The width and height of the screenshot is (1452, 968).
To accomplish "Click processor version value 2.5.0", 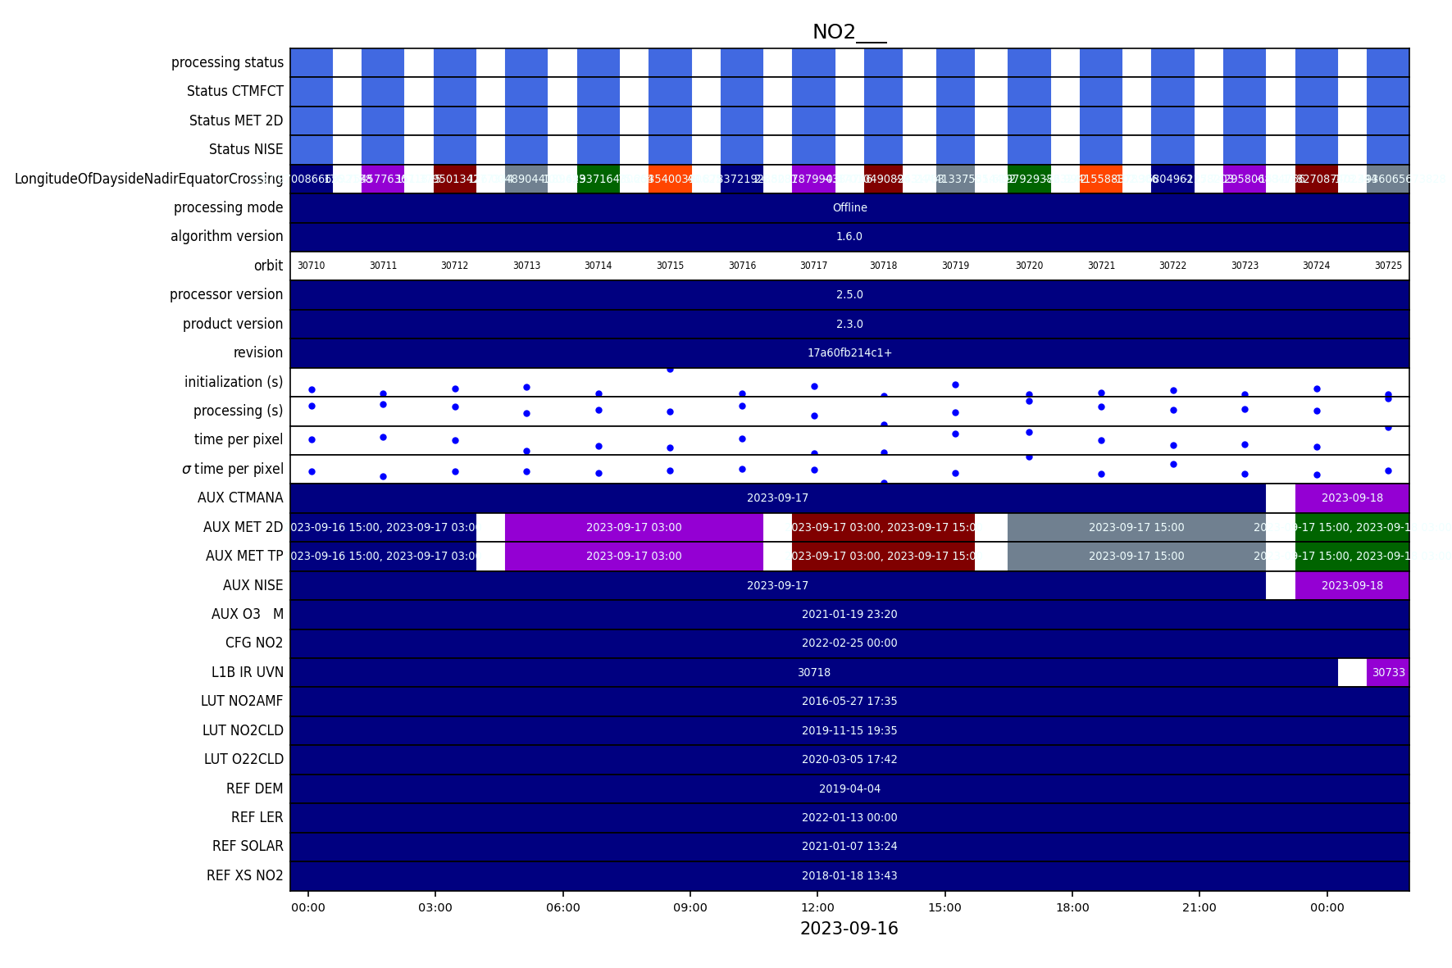I will (x=849, y=294).
